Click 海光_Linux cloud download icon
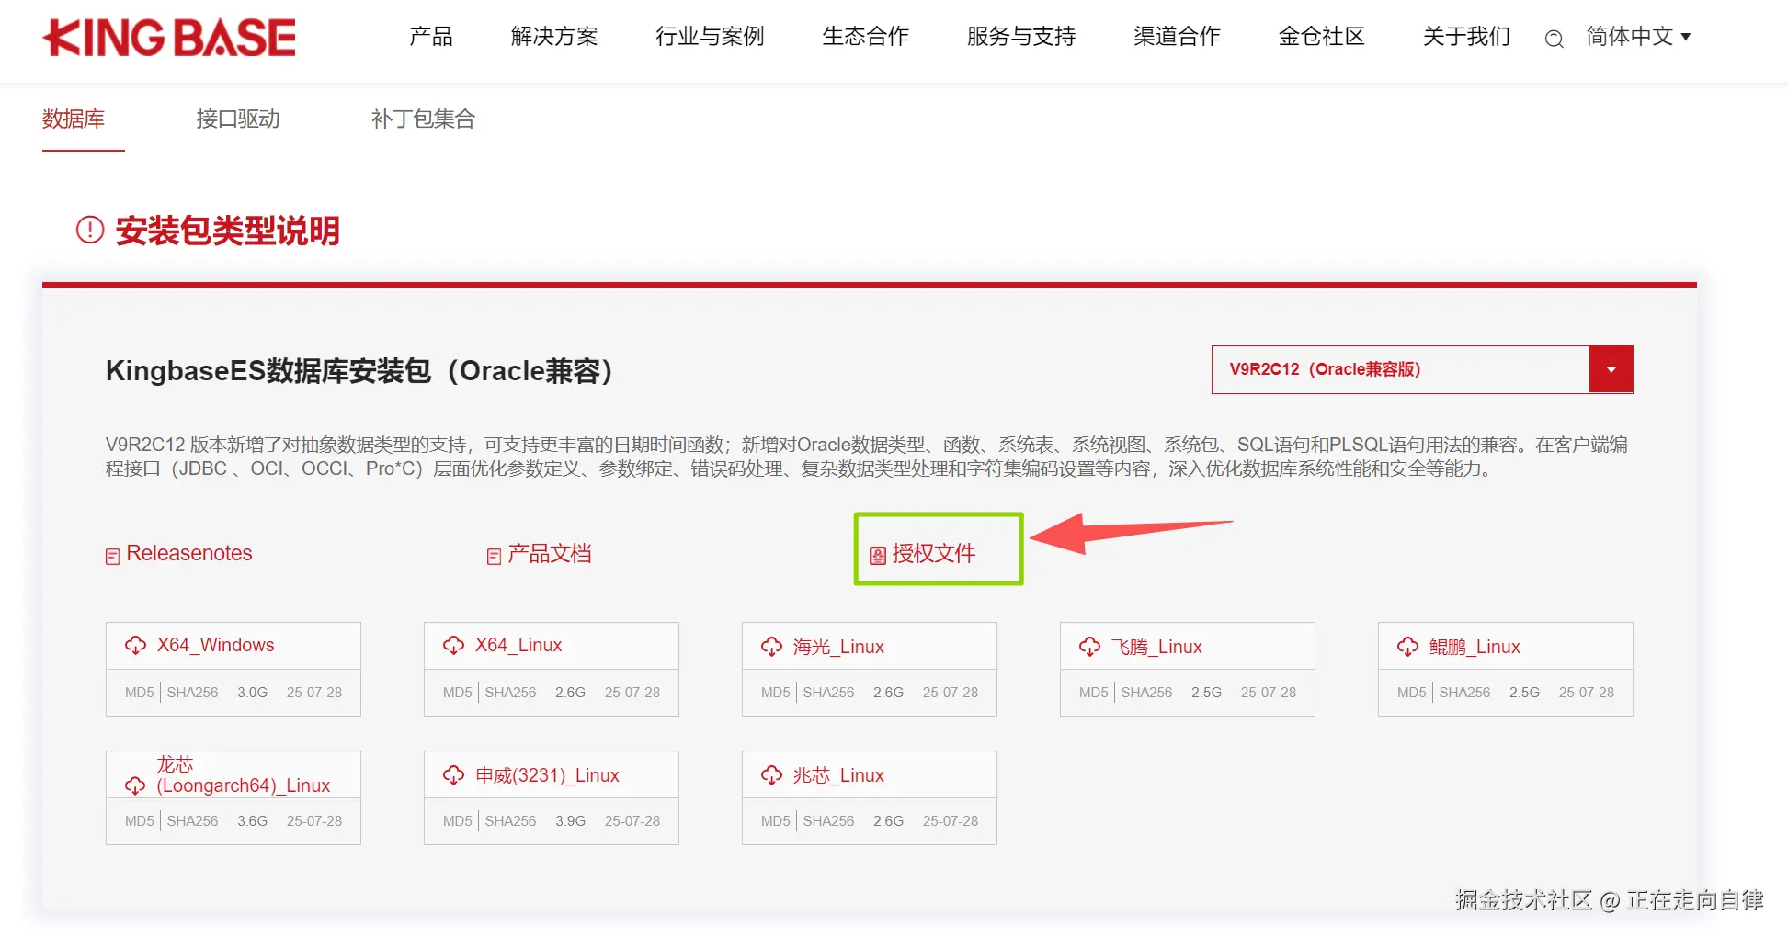1788x937 pixels. point(771,647)
